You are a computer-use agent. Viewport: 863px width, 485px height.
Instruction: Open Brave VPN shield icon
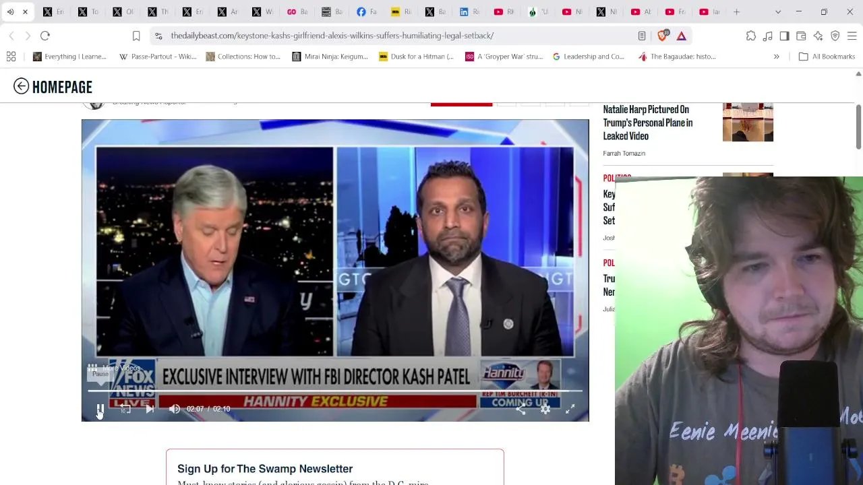(835, 36)
